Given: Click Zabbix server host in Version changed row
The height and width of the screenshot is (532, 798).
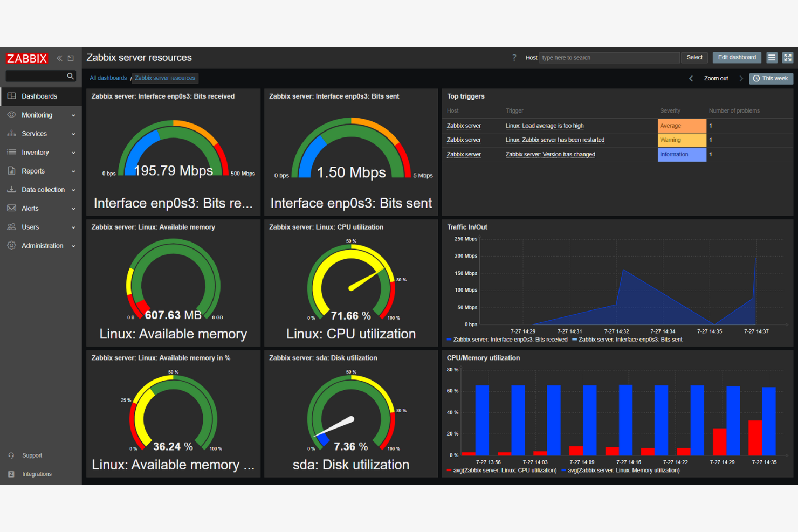Looking at the screenshot, I should (x=464, y=154).
